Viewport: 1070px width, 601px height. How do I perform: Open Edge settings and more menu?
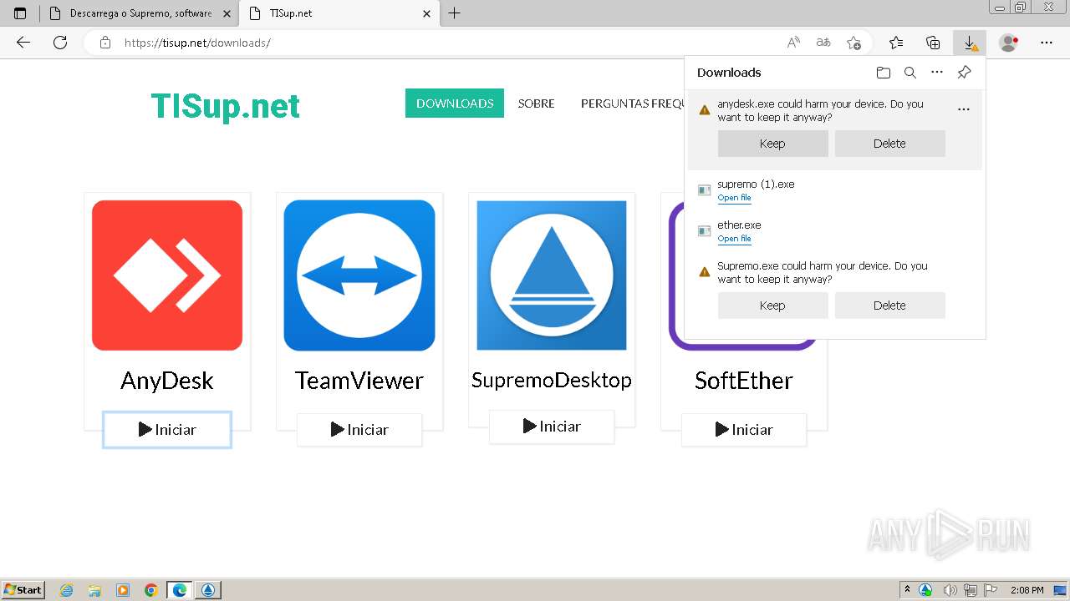tap(1047, 43)
